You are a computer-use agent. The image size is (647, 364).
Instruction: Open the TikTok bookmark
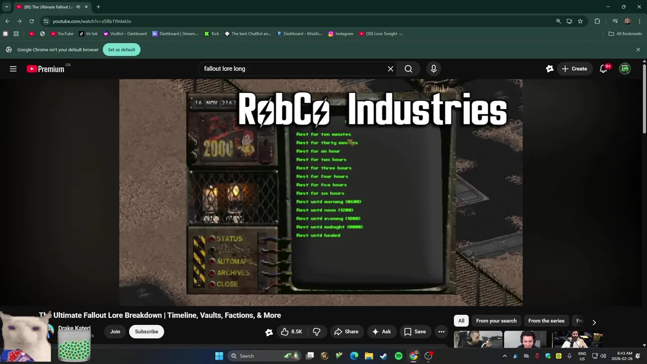click(x=88, y=34)
